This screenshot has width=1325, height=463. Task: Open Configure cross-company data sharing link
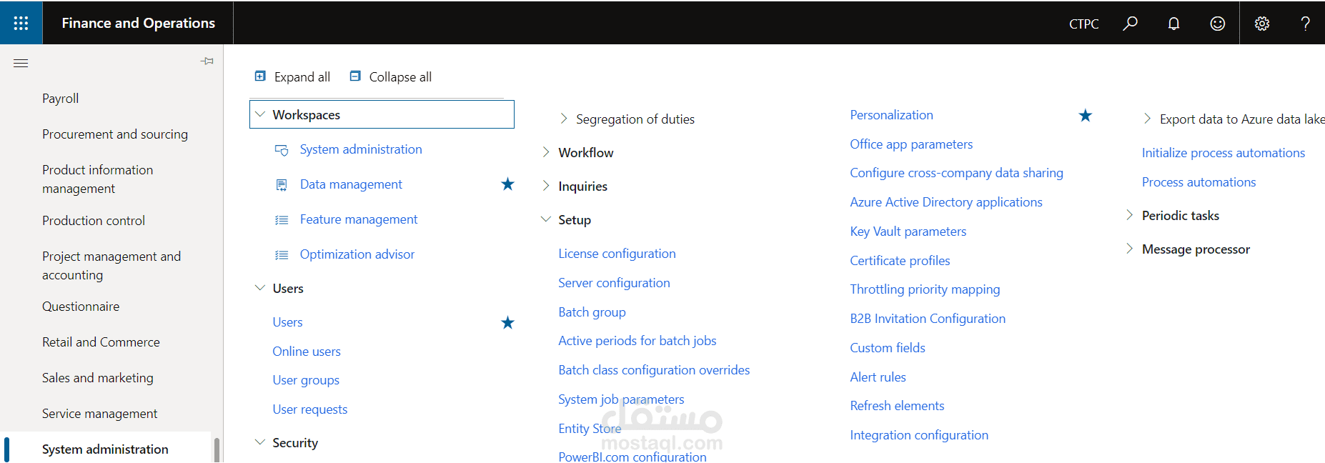[956, 173]
